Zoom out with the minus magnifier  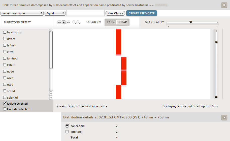point(74,22)
